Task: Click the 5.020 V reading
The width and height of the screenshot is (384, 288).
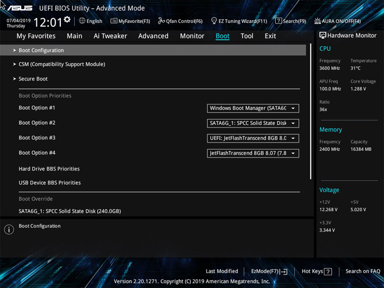Action: point(358,210)
